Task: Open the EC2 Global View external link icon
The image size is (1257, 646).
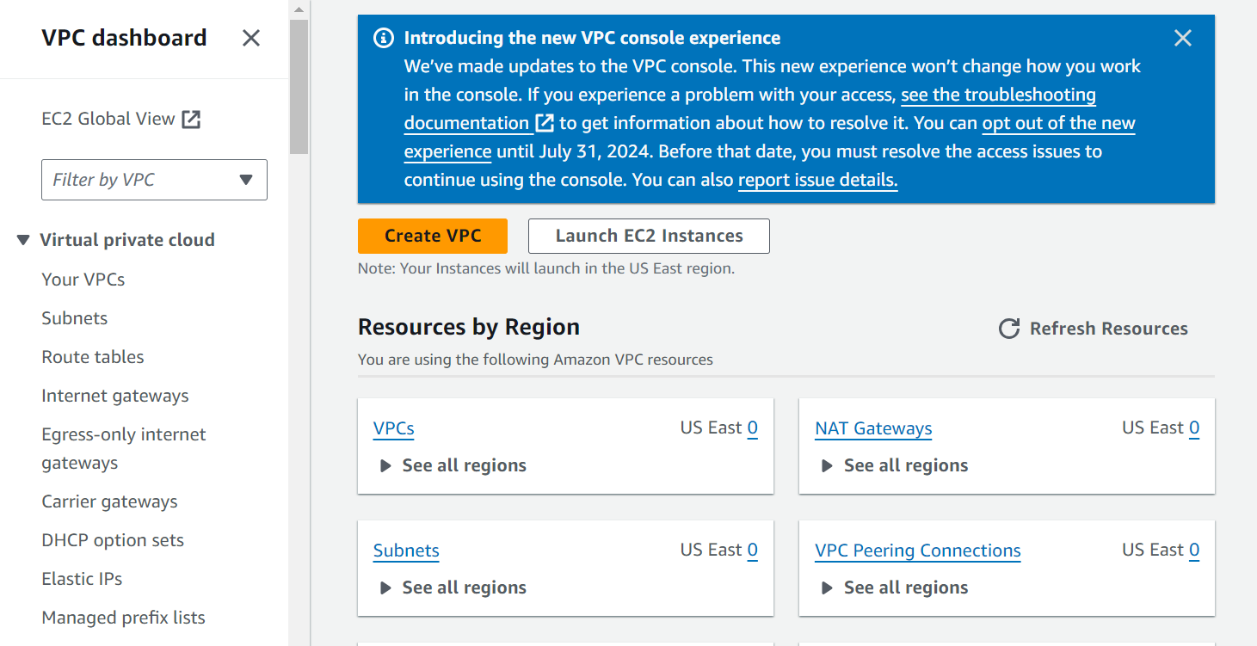Action: tap(191, 120)
